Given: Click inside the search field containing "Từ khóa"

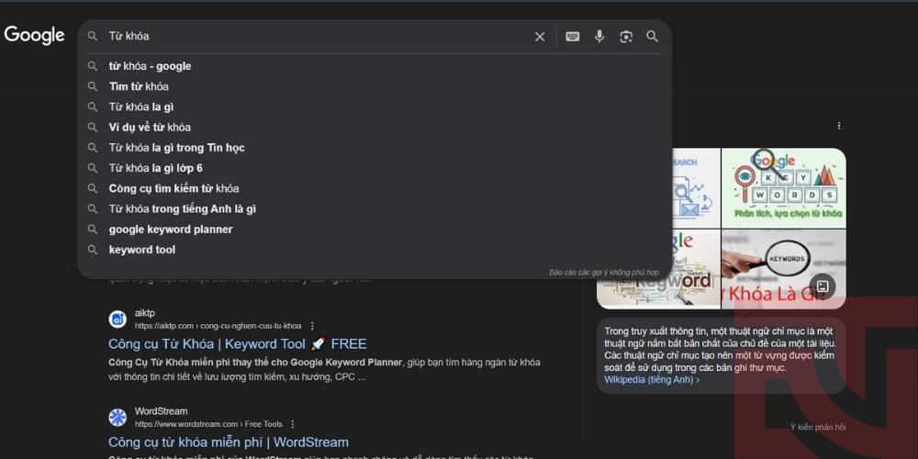Looking at the screenshot, I should pos(316,37).
